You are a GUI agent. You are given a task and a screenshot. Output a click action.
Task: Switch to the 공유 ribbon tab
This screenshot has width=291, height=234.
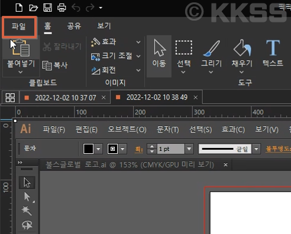(74, 26)
